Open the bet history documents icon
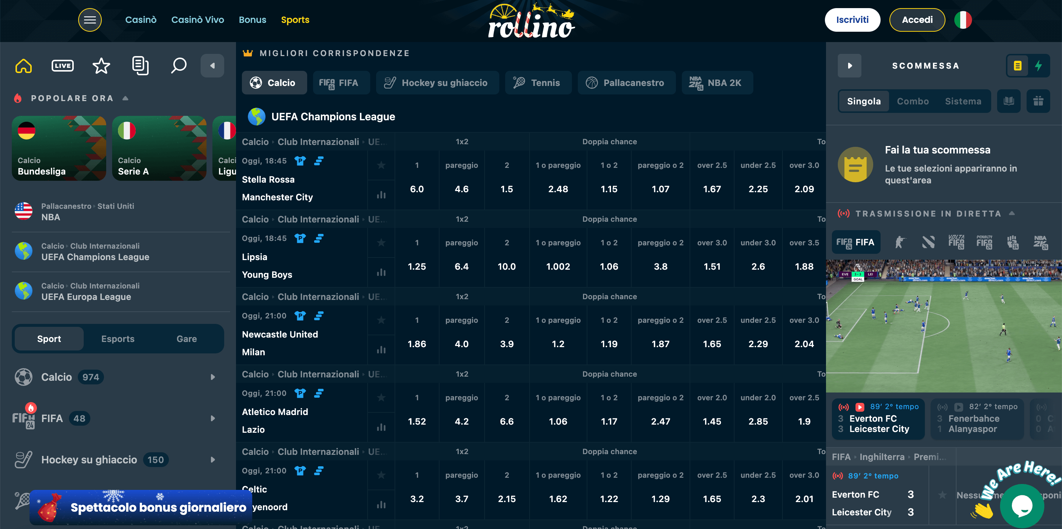This screenshot has height=529, width=1062. (140, 66)
